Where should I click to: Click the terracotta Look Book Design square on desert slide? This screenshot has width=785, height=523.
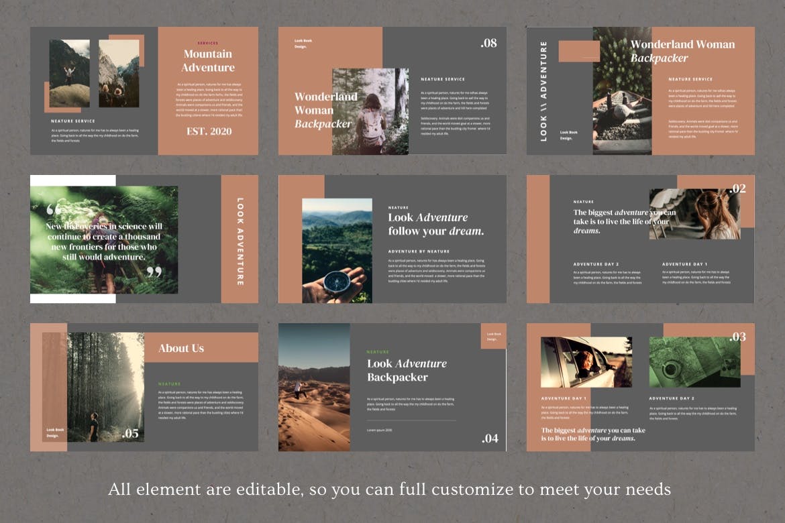[493, 336]
